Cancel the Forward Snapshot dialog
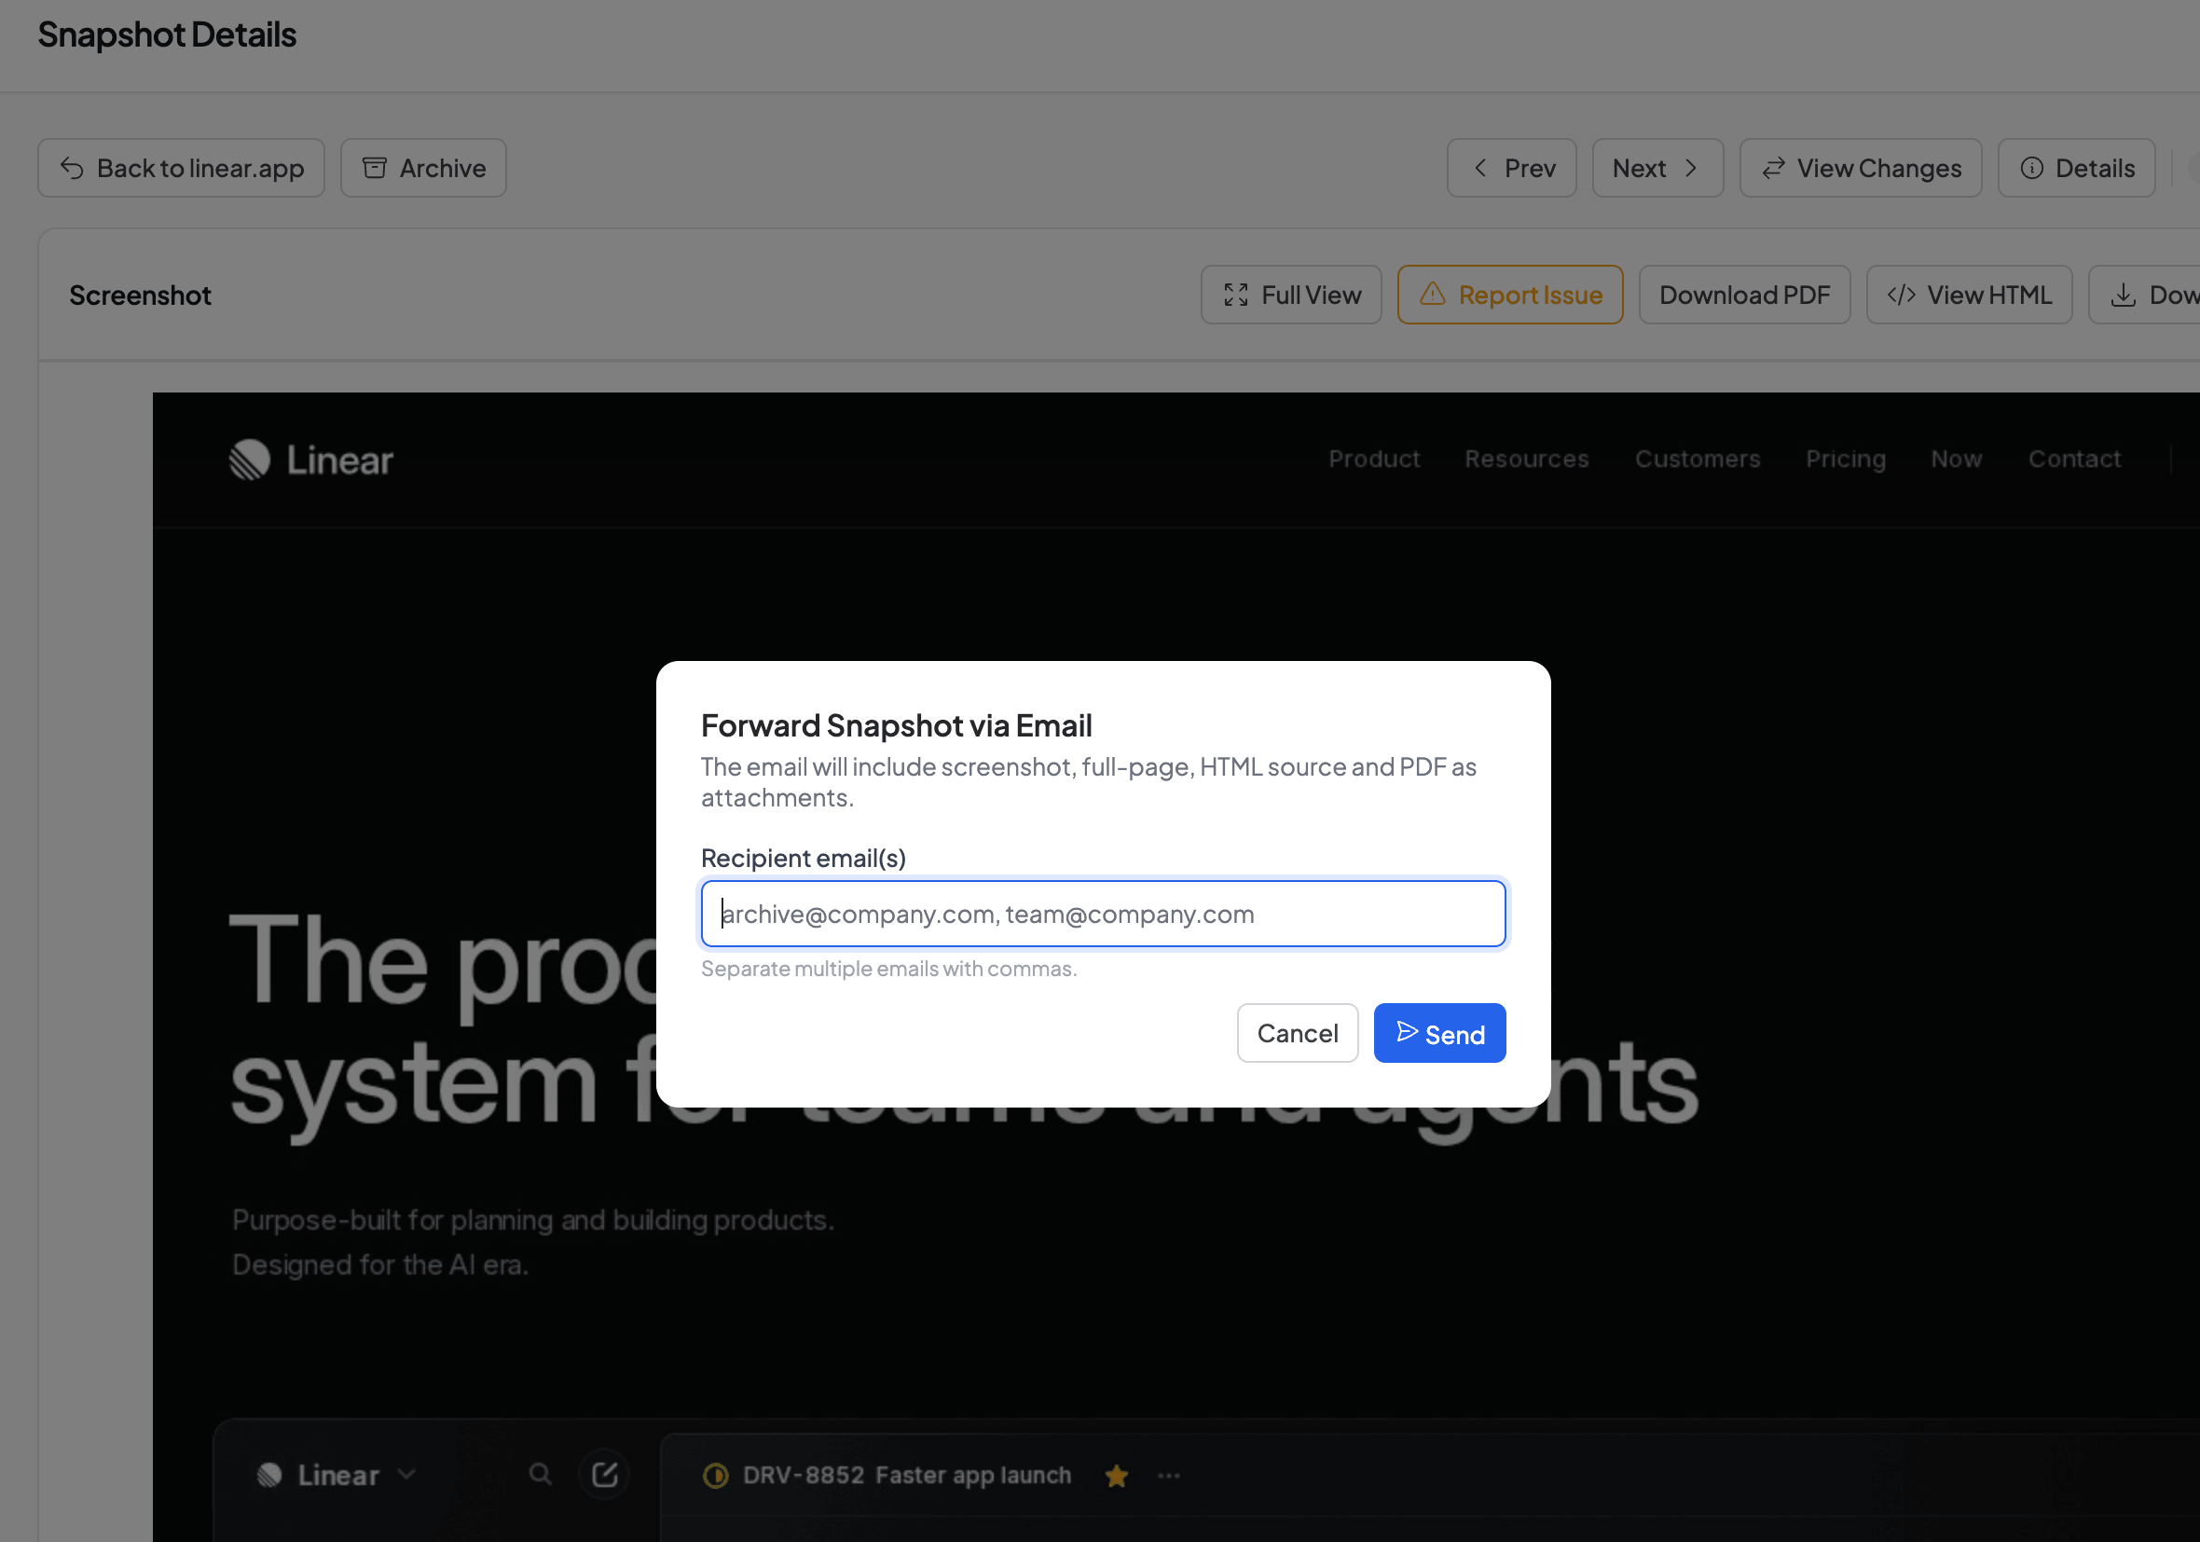The image size is (2200, 1542). click(1298, 1033)
